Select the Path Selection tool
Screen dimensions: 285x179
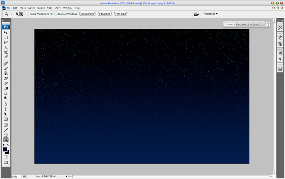(6, 114)
